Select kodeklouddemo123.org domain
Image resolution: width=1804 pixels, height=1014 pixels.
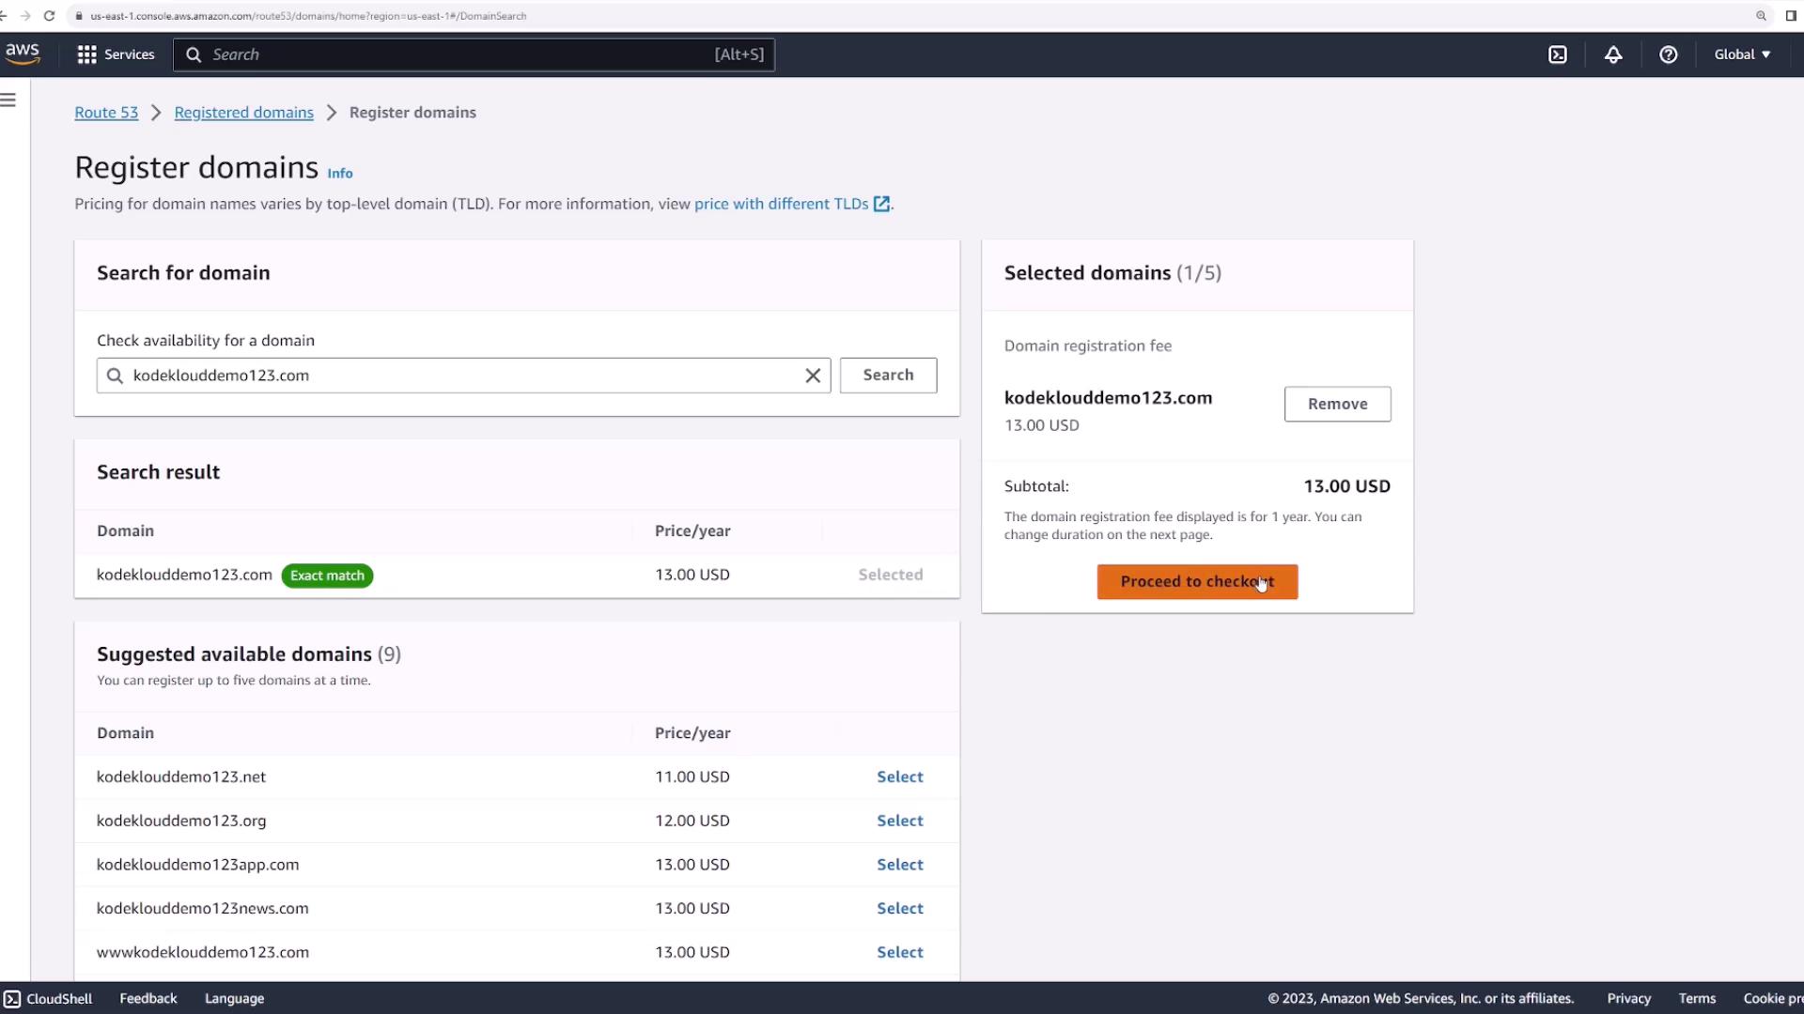pos(899,821)
